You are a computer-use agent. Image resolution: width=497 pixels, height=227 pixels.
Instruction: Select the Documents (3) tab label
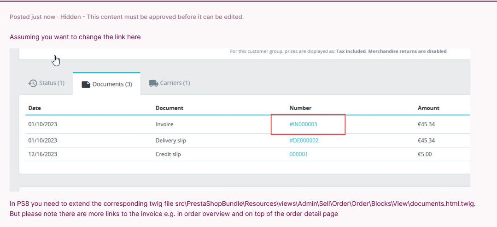point(112,84)
